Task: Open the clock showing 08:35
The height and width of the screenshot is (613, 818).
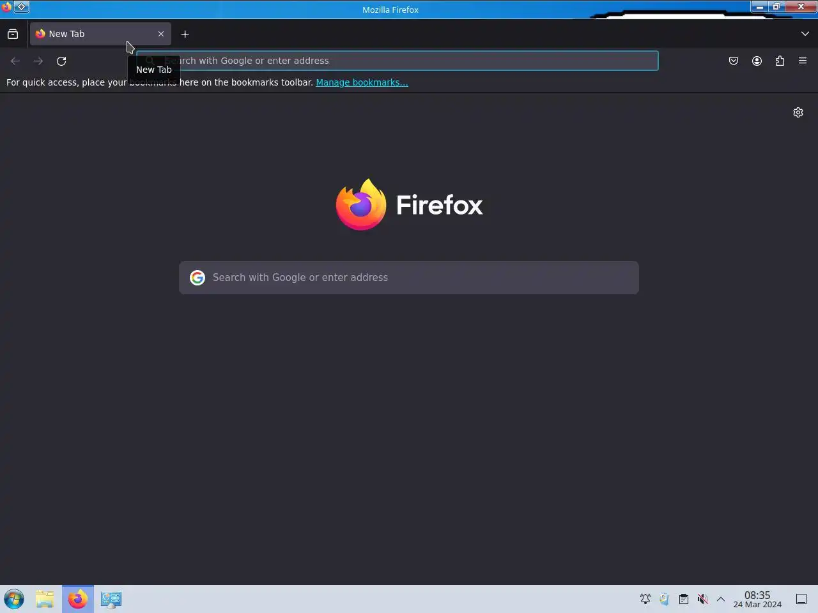Action: [757, 599]
